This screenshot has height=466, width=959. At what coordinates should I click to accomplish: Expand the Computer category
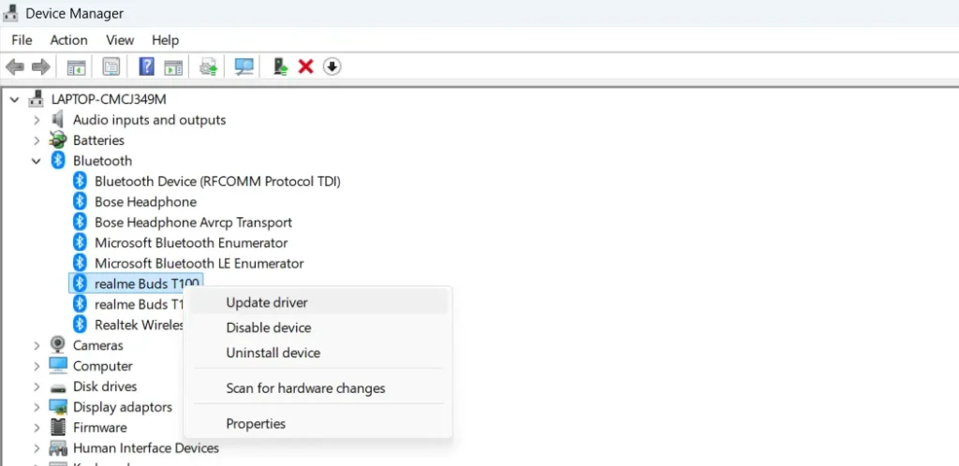pos(37,366)
